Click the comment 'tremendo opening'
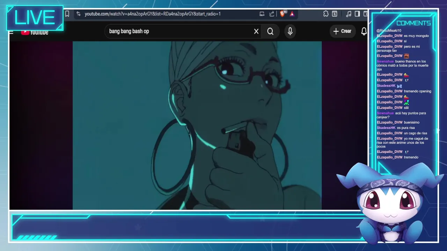447x251 pixels. [x=417, y=91]
